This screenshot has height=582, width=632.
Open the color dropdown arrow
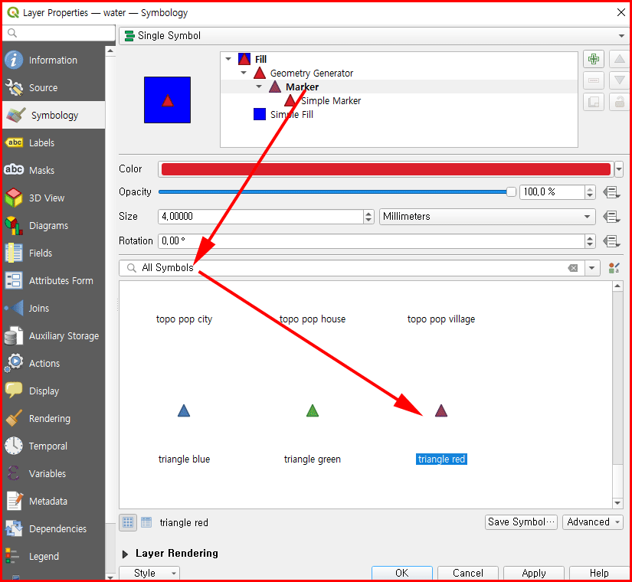point(619,169)
